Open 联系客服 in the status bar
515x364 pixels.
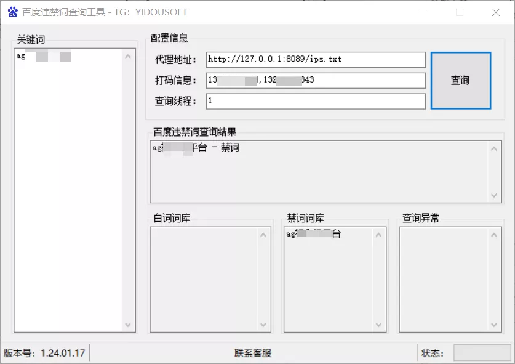pyautogui.click(x=252, y=353)
